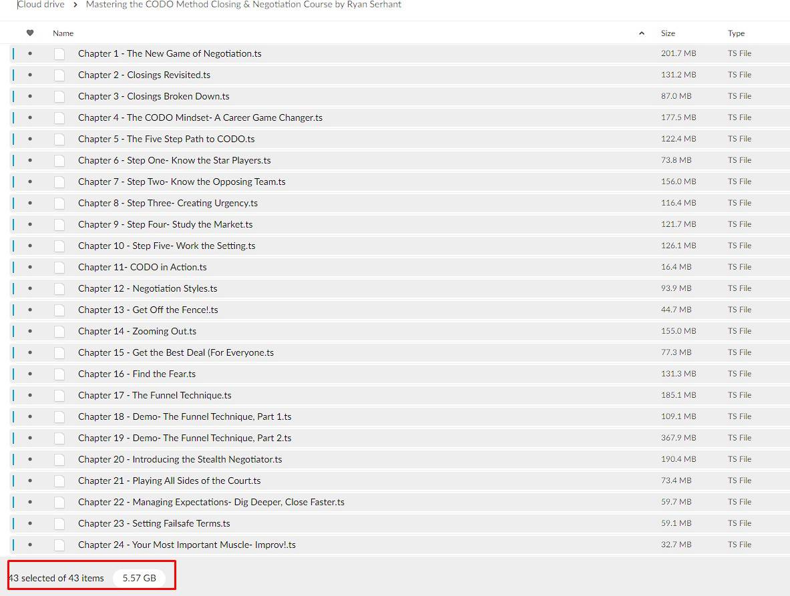Select Chapter 24 - Your Most Important Muscle file
The width and height of the screenshot is (790, 596).
pos(186,545)
